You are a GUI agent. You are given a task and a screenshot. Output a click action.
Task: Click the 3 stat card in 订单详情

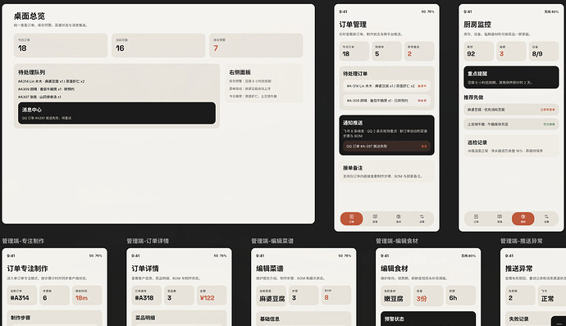(x=179, y=296)
